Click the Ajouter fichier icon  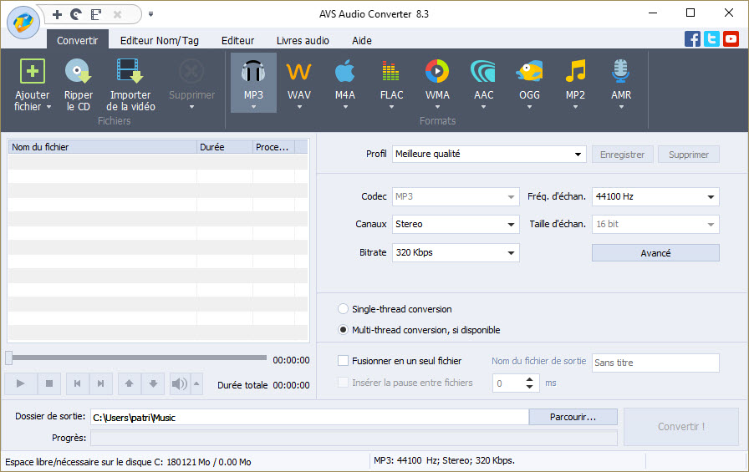coord(33,72)
